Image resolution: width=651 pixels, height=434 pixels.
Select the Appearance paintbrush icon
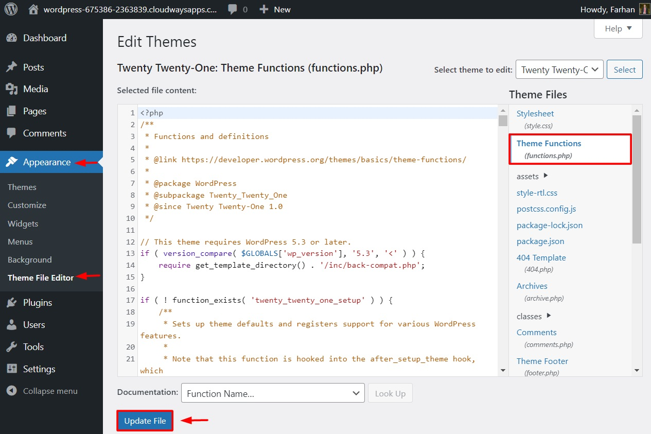click(x=11, y=162)
